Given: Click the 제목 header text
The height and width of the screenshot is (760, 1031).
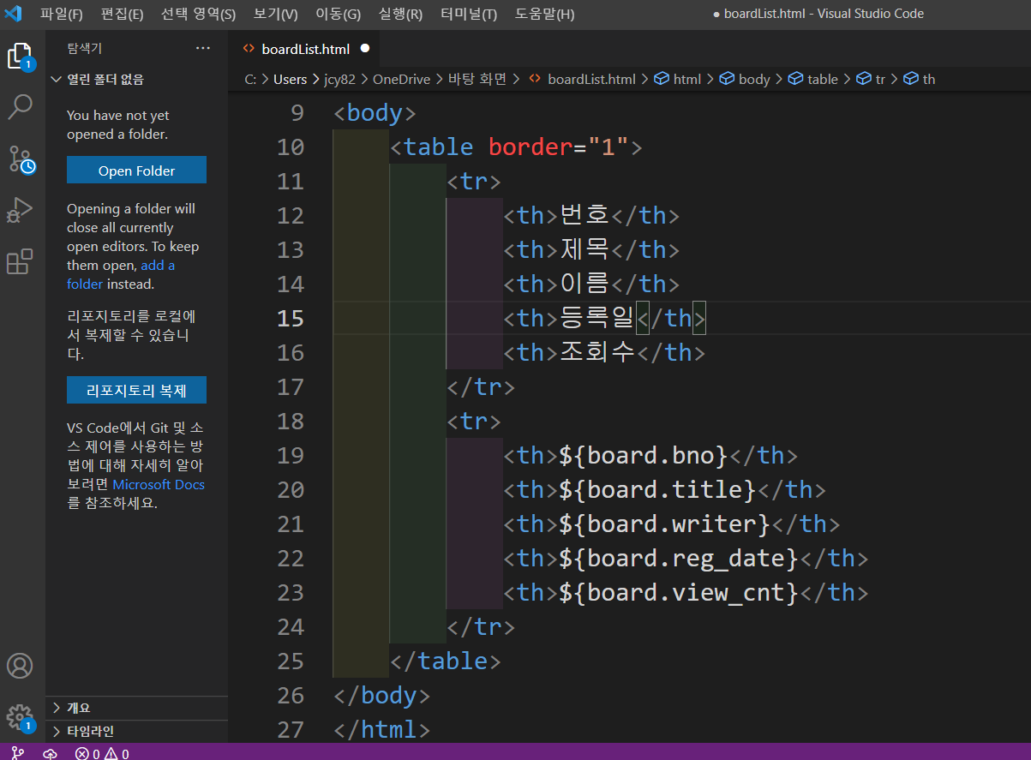Looking at the screenshot, I should (x=584, y=249).
